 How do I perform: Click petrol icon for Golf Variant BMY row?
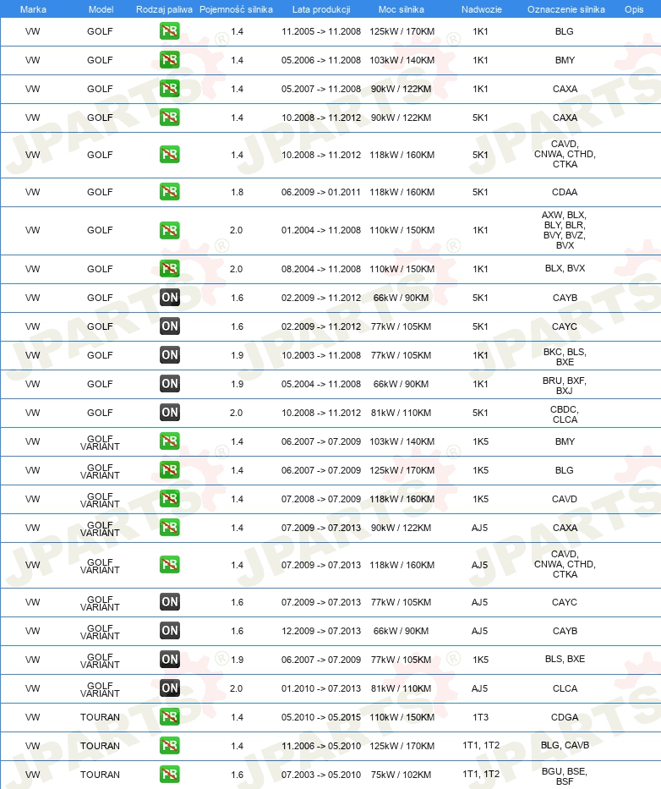[170, 441]
